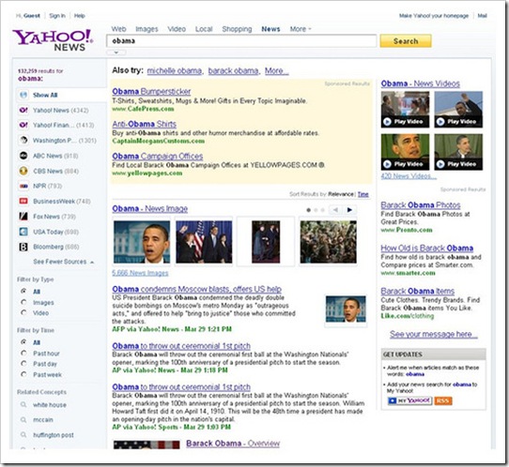Open first Obama news image thumbnail

[142, 242]
